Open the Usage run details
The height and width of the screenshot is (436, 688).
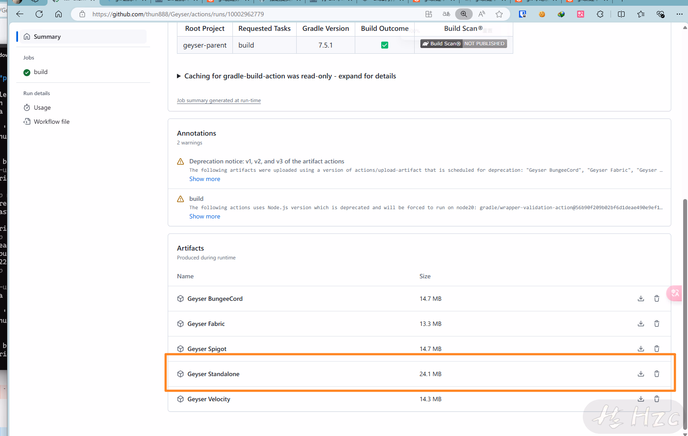tap(42, 107)
